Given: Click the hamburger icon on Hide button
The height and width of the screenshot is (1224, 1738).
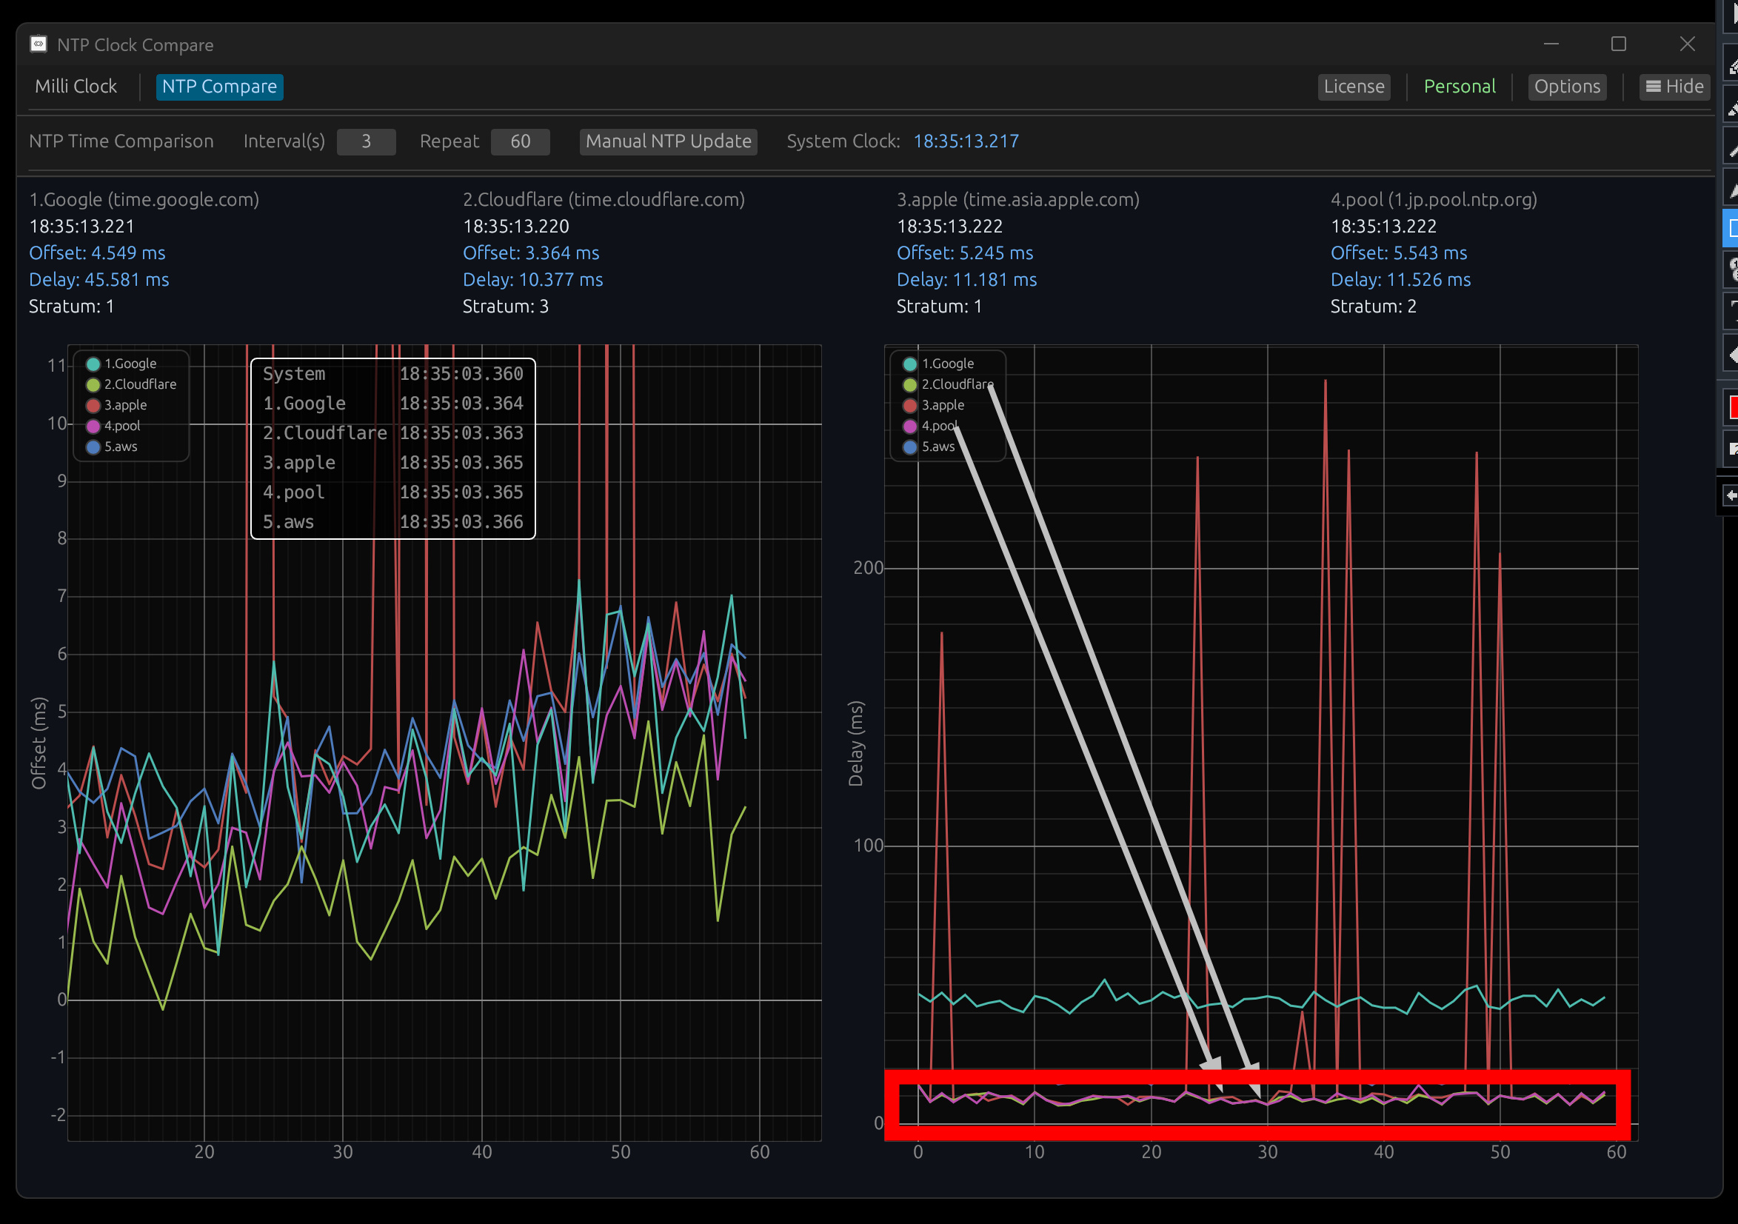Looking at the screenshot, I should coord(1654,87).
